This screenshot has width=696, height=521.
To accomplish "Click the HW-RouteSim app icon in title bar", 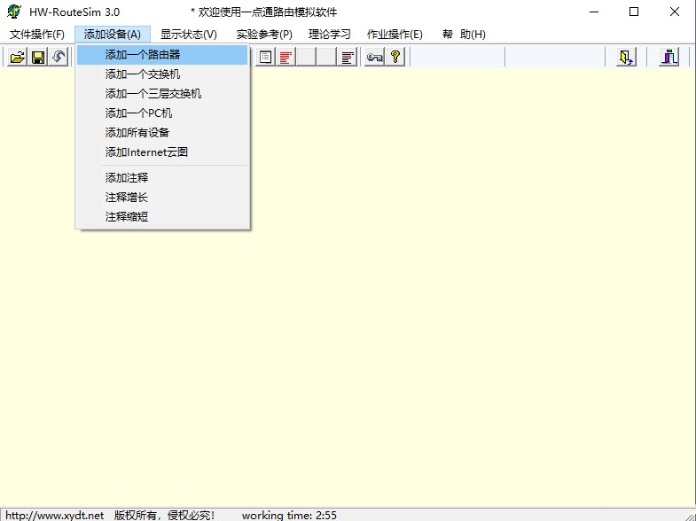I will click(x=14, y=12).
